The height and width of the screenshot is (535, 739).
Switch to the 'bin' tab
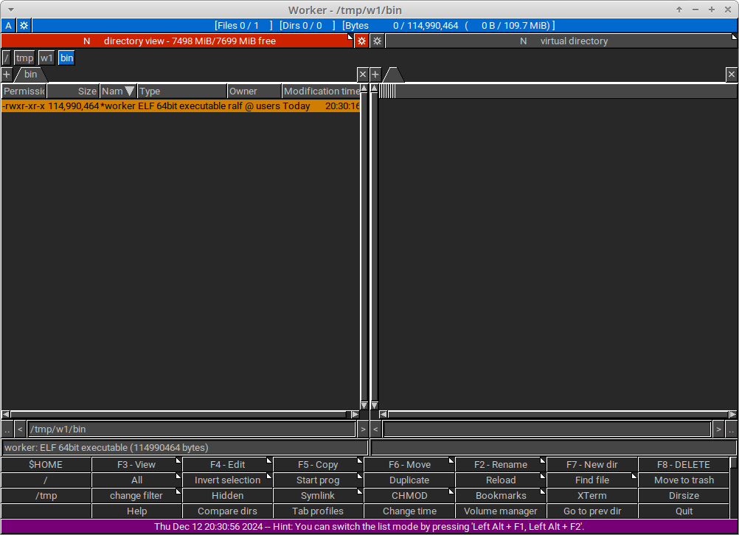[x=30, y=75]
